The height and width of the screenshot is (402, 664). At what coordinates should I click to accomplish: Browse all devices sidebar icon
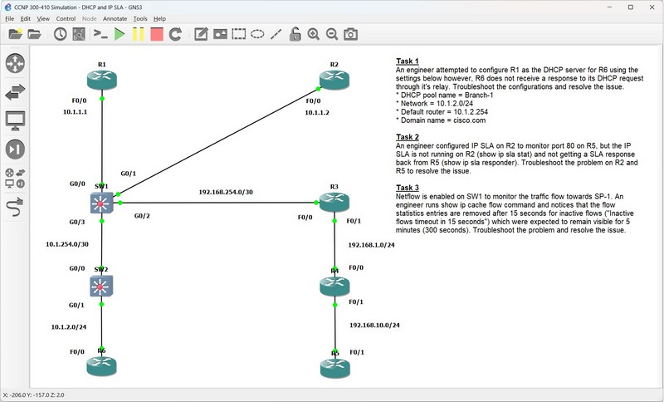pyautogui.click(x=15, y=178)
